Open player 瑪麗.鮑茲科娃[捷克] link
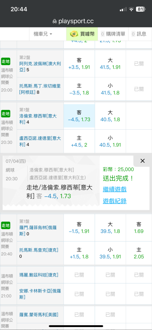The width and height of the screenshot is (152, 330). point(38,275)
